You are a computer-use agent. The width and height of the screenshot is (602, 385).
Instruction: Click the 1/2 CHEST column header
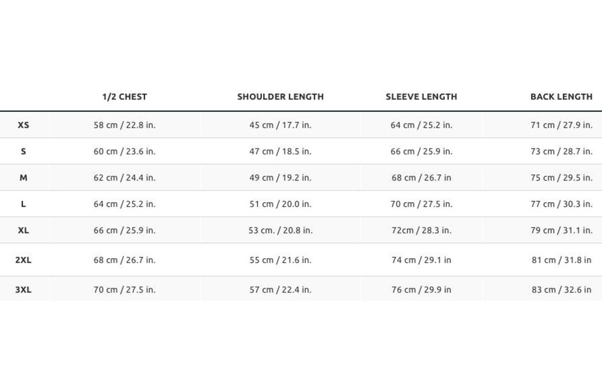[x=125, y=96]
